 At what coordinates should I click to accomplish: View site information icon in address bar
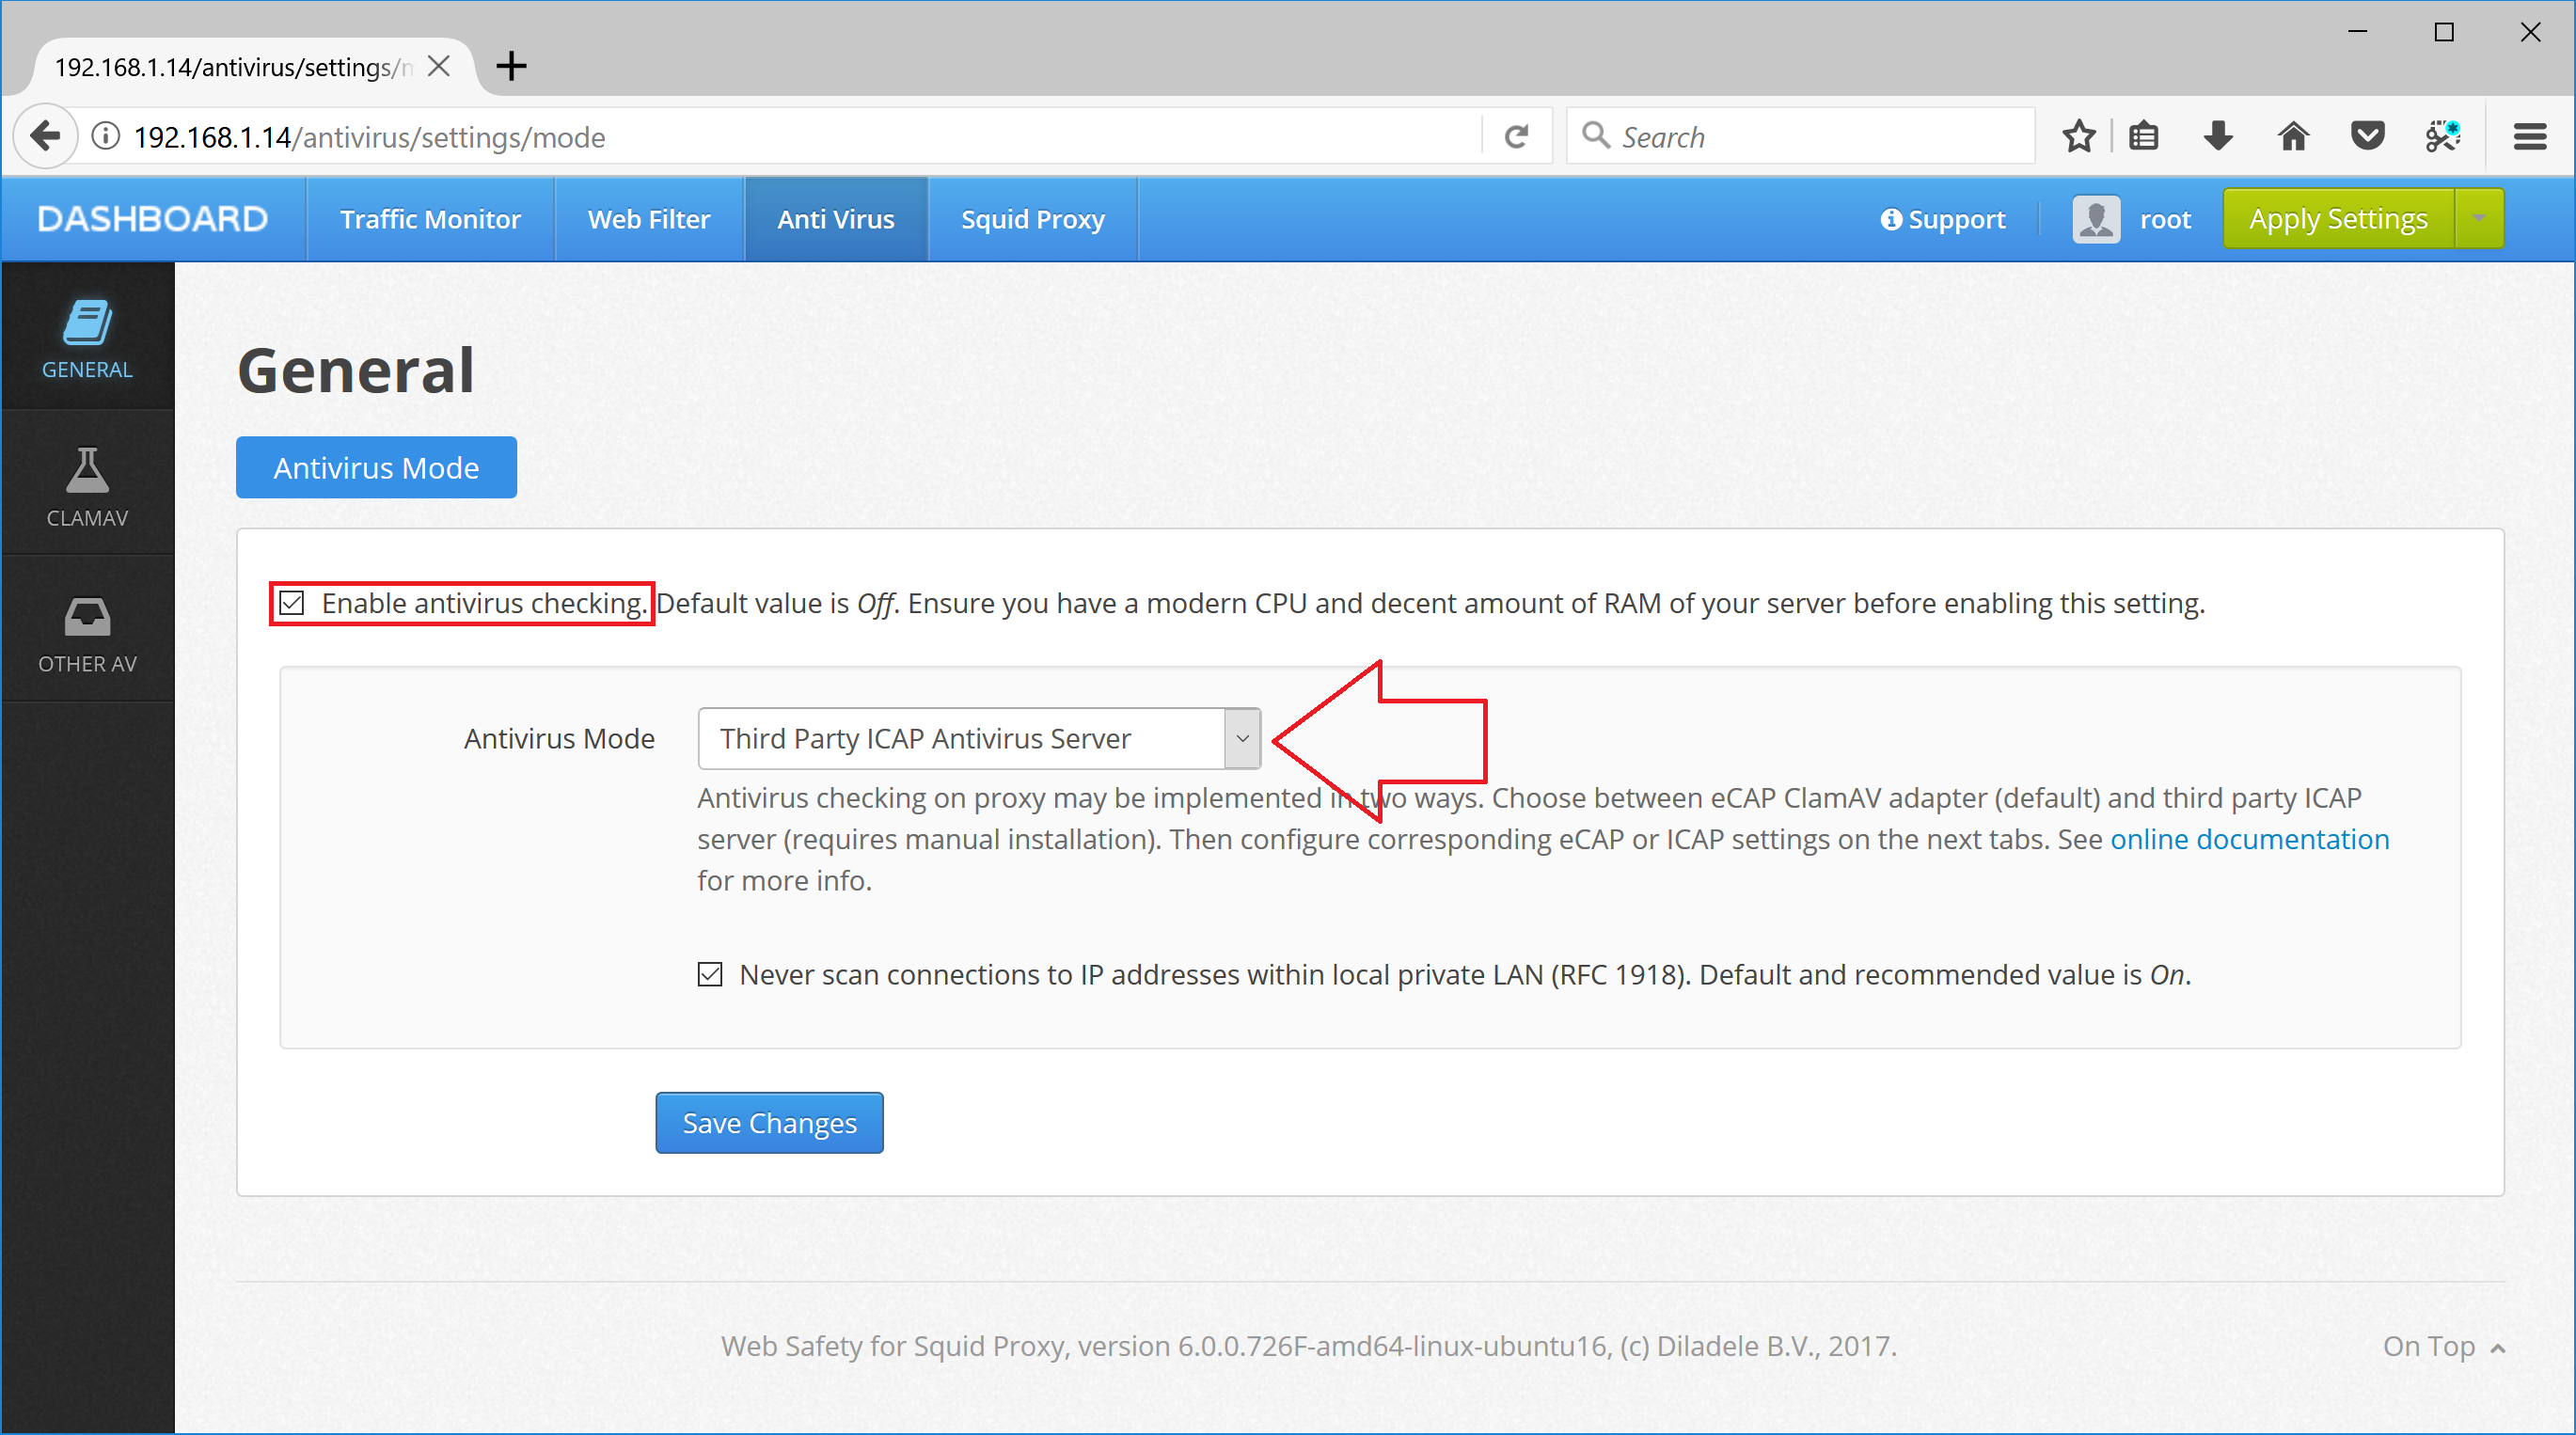(106, 136)
